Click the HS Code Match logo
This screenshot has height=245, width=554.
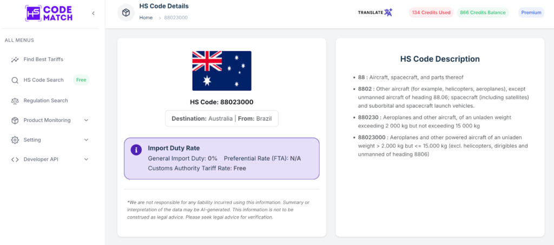pos(49,13)
